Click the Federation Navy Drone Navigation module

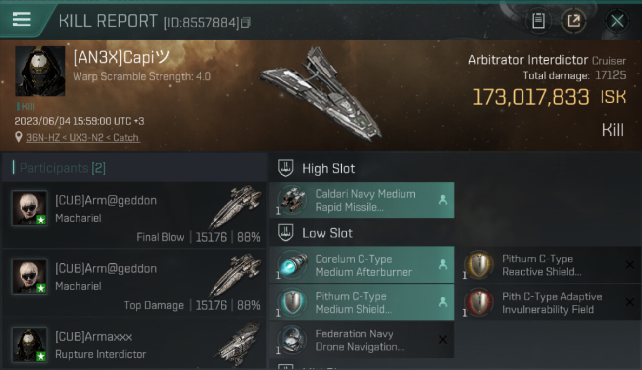pyautogui.click(x=361, y=340)
